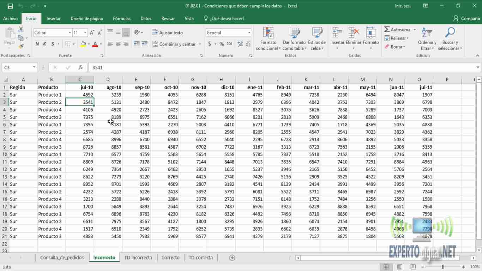Open Ordenar y filtrar tool
The height and width of the screenshot is (271, 482).
pyautogui.click(x=427, y=39)
